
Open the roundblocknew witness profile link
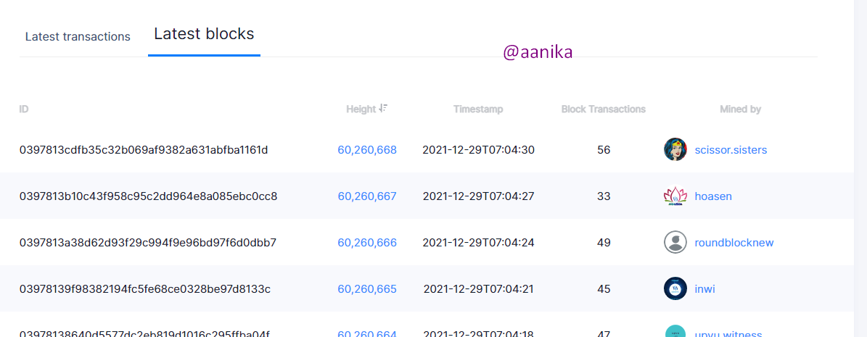pyautogui.click(x=734, y=243)
